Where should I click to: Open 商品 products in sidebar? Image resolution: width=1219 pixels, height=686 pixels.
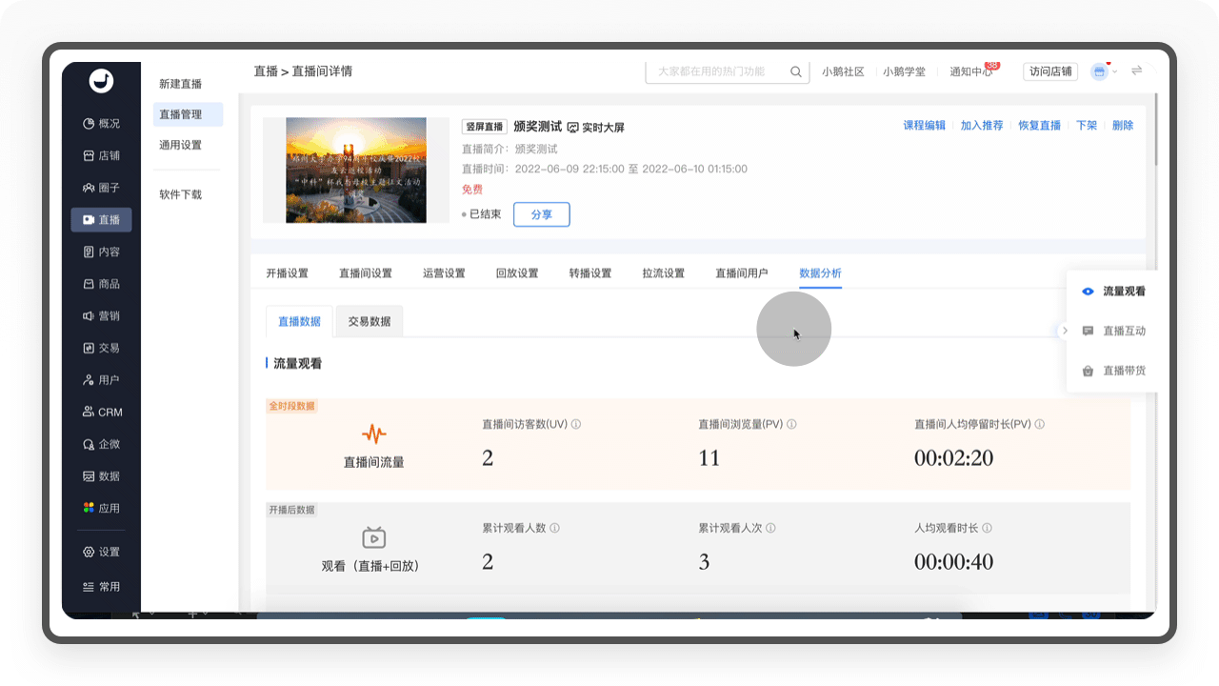[101, 284]
